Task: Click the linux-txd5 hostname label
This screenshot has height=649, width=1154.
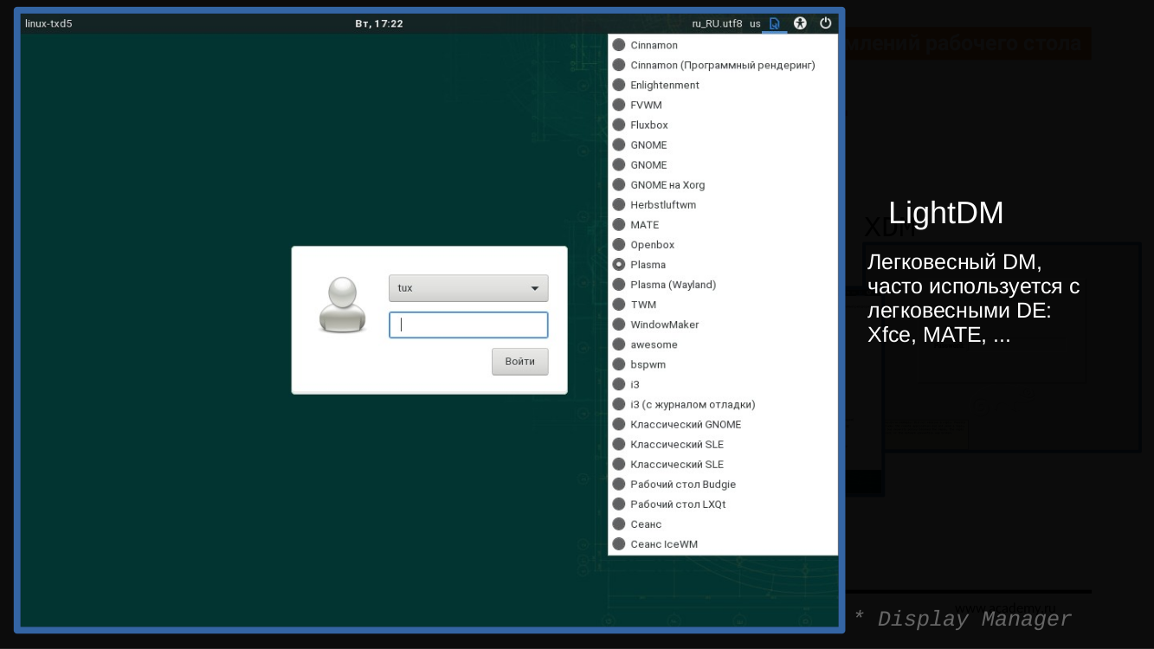Action: pyautogui.click(x=48, y=23)
